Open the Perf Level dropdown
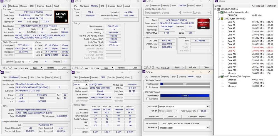 tap(209, 13)
